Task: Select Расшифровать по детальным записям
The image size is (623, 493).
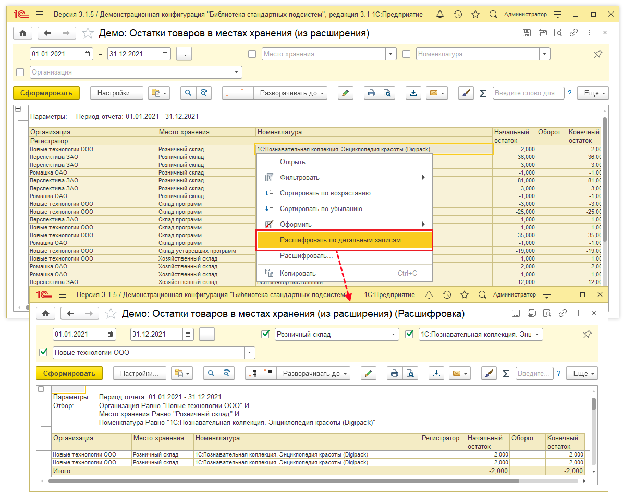Action: (344, 240)
